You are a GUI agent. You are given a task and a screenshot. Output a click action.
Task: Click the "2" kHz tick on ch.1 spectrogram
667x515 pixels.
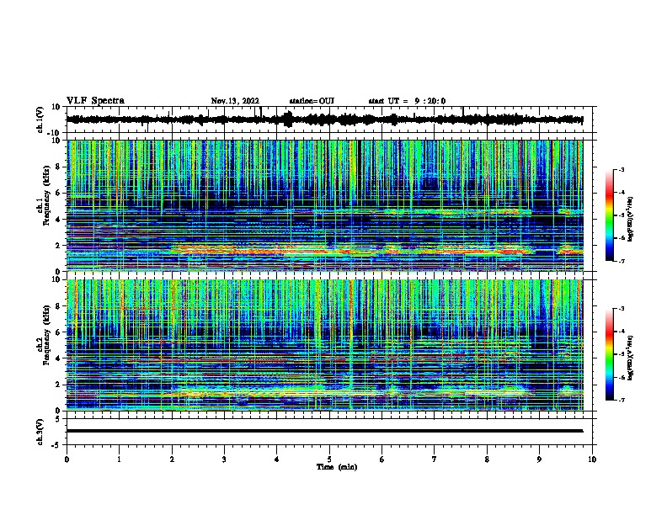pos(58,246)
